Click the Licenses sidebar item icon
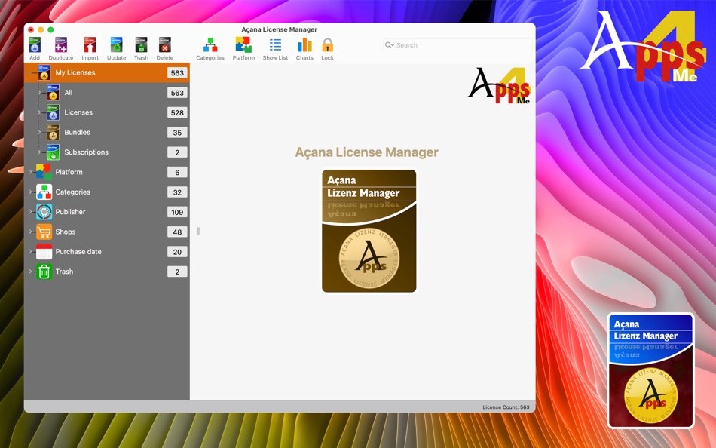Screen dimensions: 716x448 click(53, 112)
